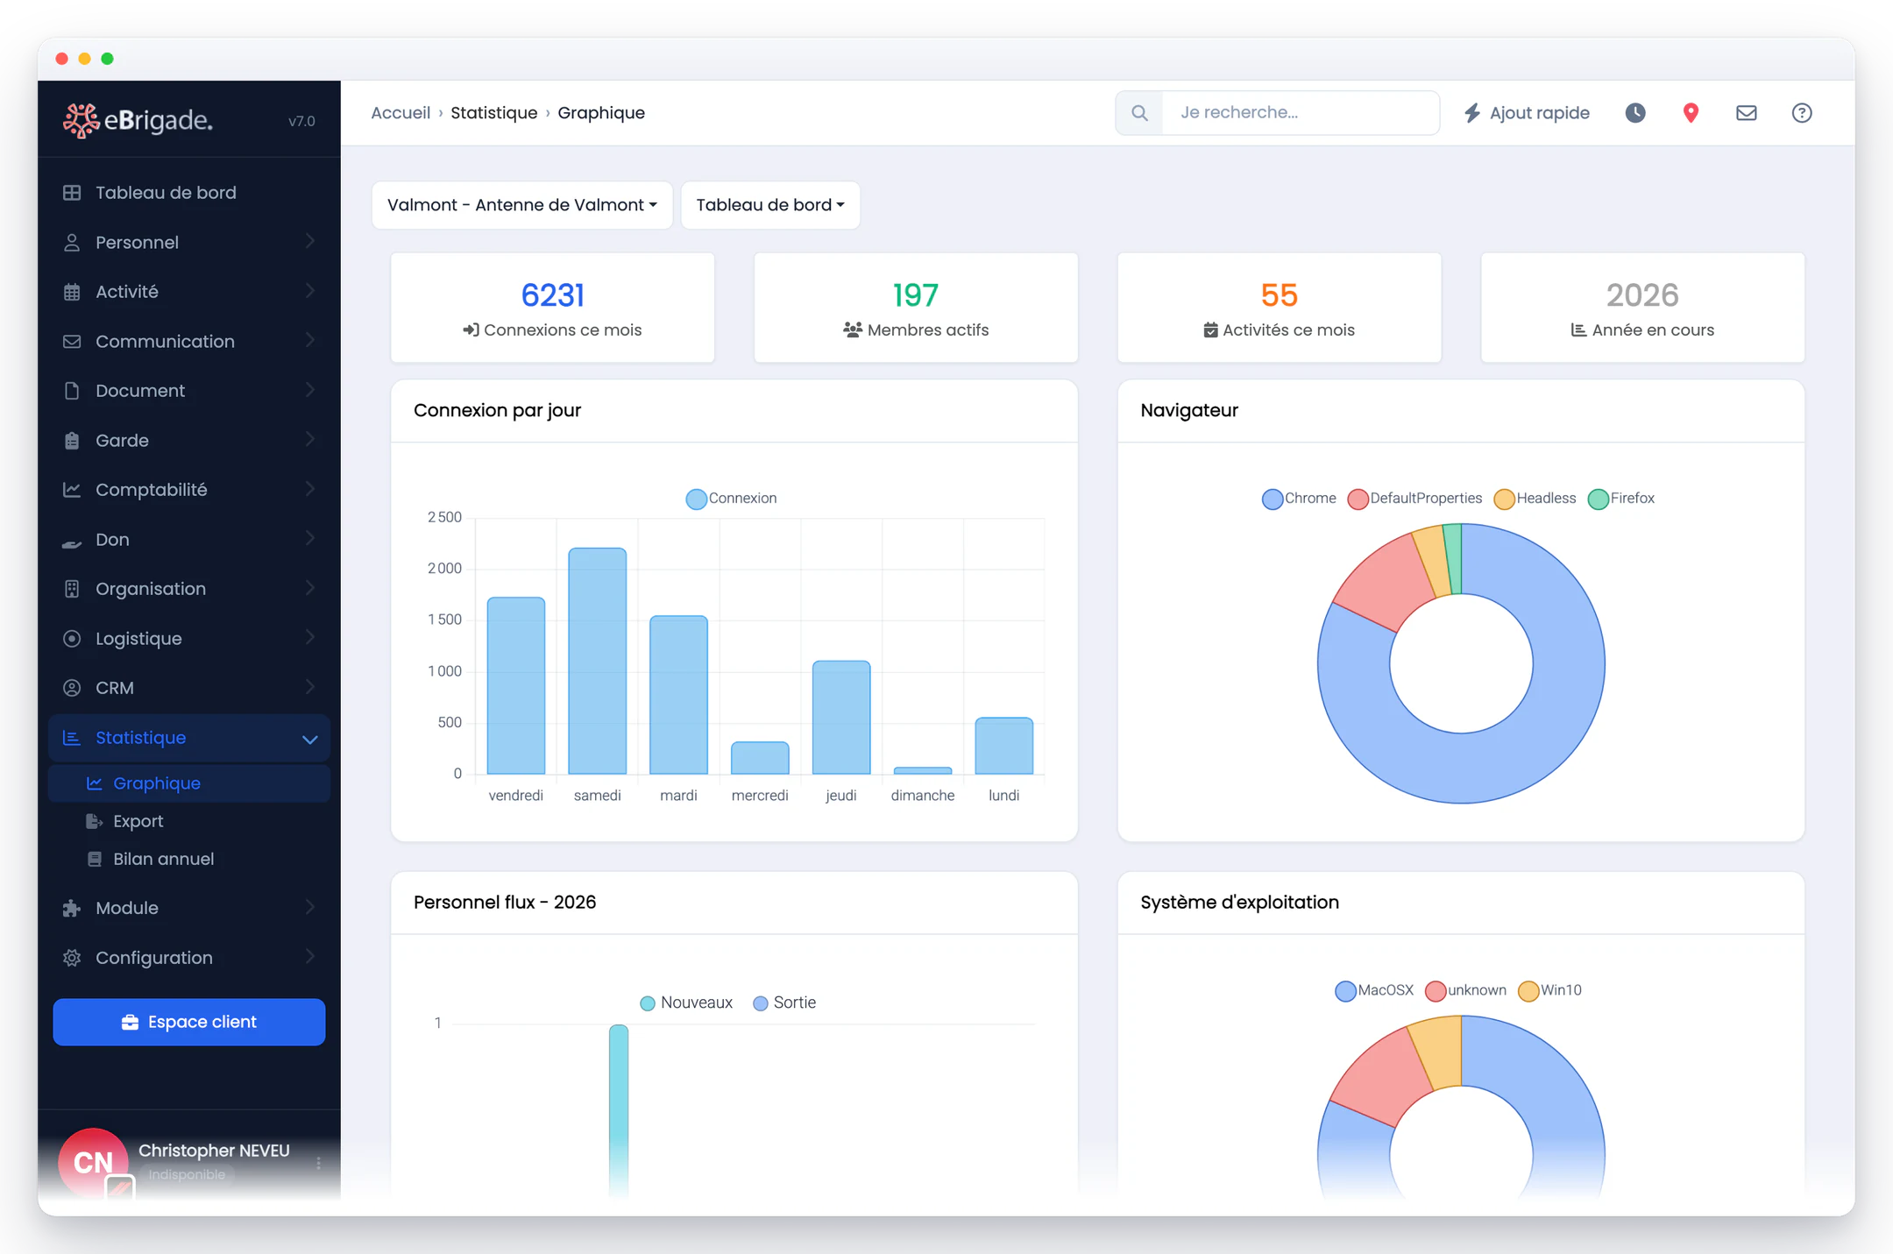Toggle Nouveaux series in Personnel flux legend
Viewport: 1893px width, 1254px height.
[686, 1002]
